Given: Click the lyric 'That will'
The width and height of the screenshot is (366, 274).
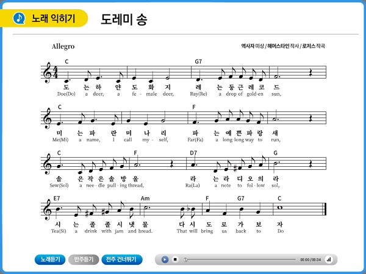Looking at the screenshot, I should pos(187,231).
